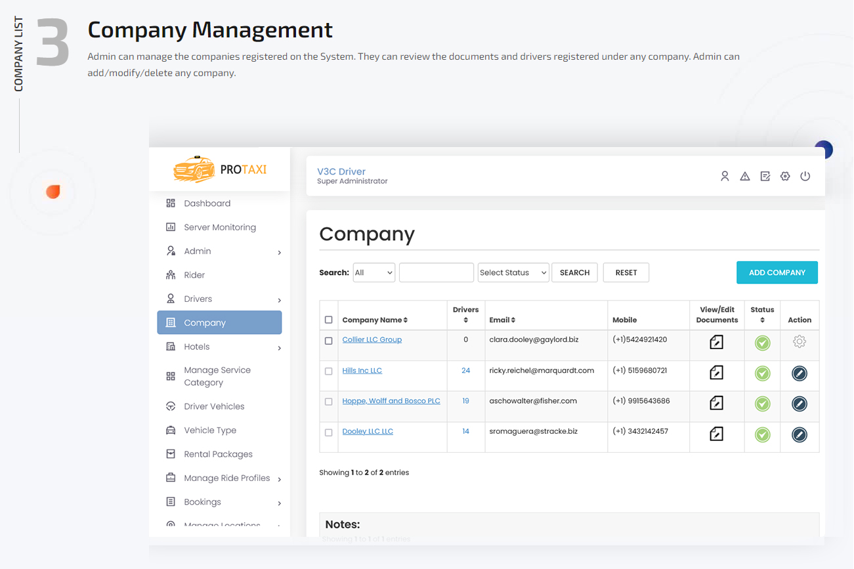Open the search field 'All' dropdown
This screenshot has width=854, height=569.
click(374, 272)
